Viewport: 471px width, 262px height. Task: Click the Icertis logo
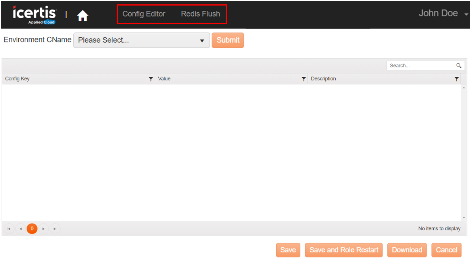35,14
